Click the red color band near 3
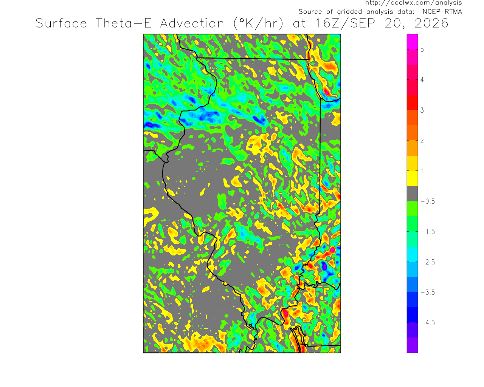This screenshot has height=387, width=484. (413, 102)
